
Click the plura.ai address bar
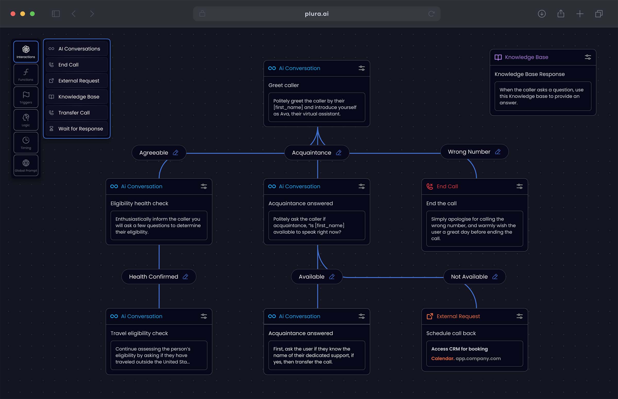(316, 14)
